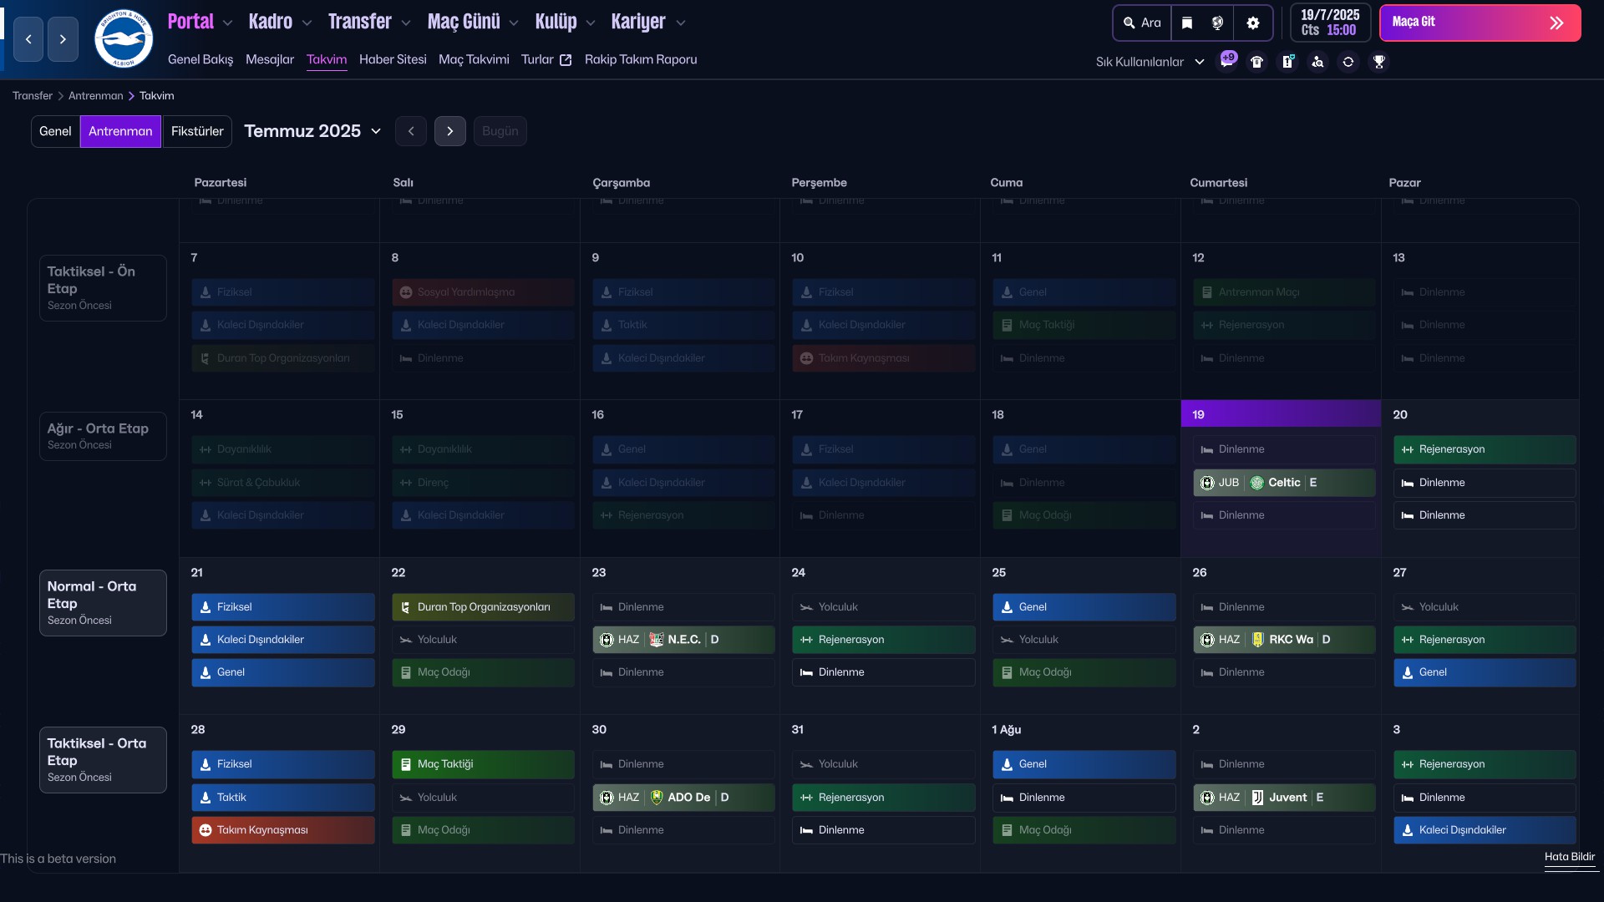
Task: Select the Celtic match on day 19
Action: coord(1283,483)
